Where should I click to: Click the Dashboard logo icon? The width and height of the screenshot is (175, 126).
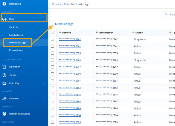[4, 4]
